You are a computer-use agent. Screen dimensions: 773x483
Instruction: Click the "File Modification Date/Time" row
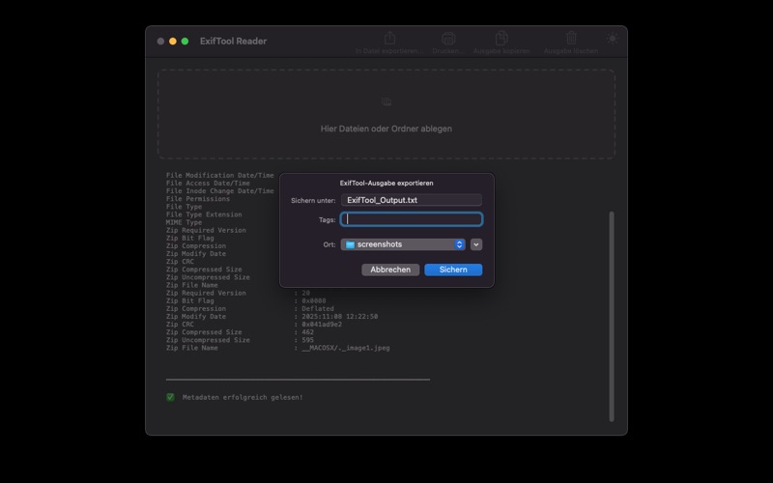(220, 176)
